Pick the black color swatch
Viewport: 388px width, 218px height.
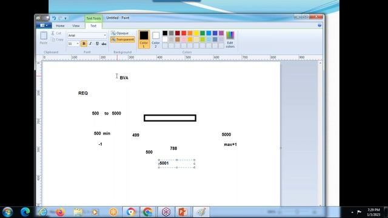pos(165,33)
